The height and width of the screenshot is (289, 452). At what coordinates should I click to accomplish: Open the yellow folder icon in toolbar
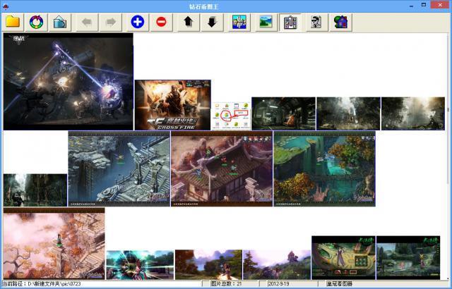tap(13, 22)
